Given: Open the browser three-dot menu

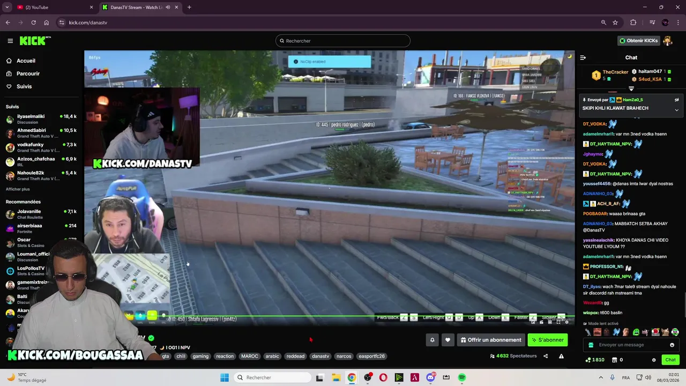Looking at the screenshot, I should (x=679, y=23).
